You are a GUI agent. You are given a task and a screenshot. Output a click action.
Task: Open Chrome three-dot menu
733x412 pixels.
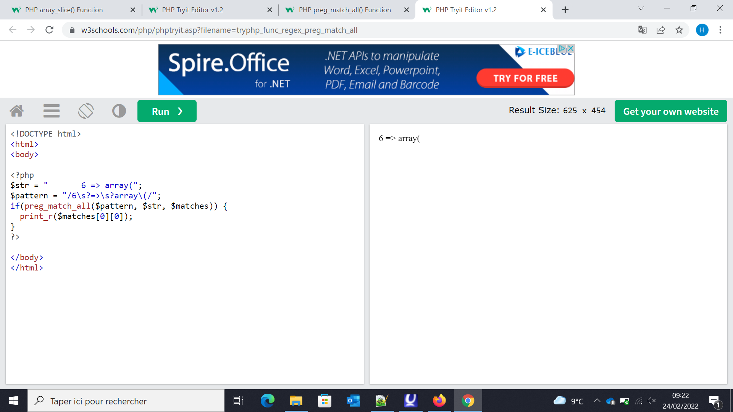point(720,30)
